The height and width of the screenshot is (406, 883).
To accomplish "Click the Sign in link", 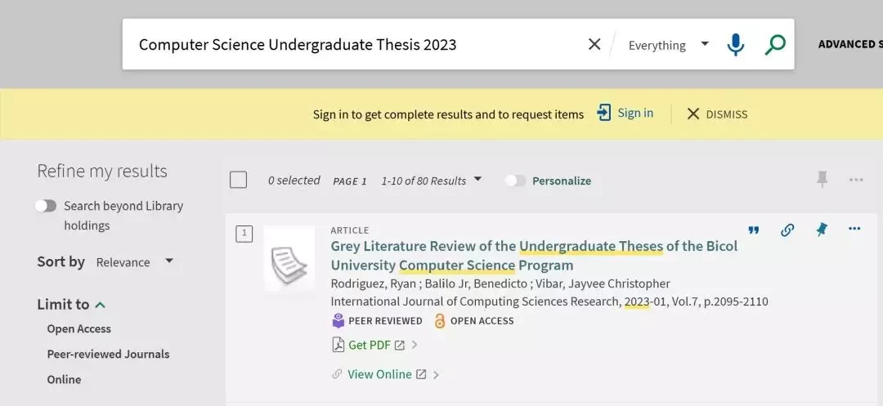I will point(625,113).
